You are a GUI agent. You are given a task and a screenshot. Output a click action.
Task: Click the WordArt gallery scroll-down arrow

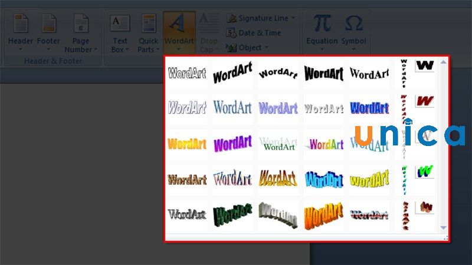(x=443, y=228)
